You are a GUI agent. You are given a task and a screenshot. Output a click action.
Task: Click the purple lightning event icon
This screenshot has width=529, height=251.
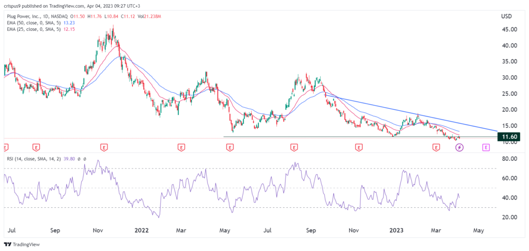[459, 147]
